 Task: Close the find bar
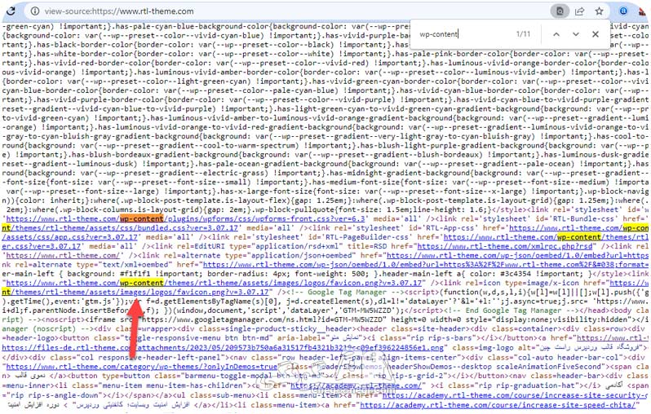point(596,34)
